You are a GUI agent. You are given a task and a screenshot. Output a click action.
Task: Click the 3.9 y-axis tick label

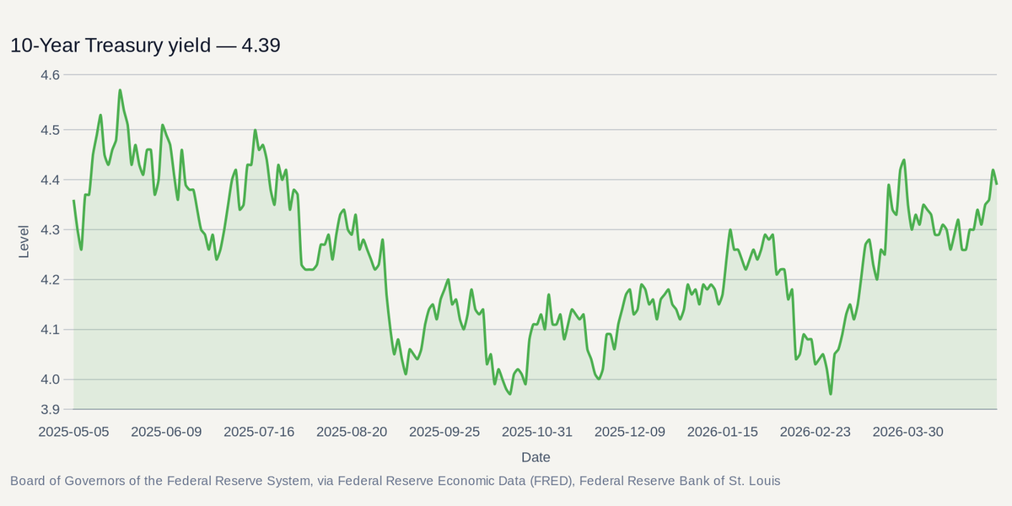pyautogui.click(x=51, y=410)
